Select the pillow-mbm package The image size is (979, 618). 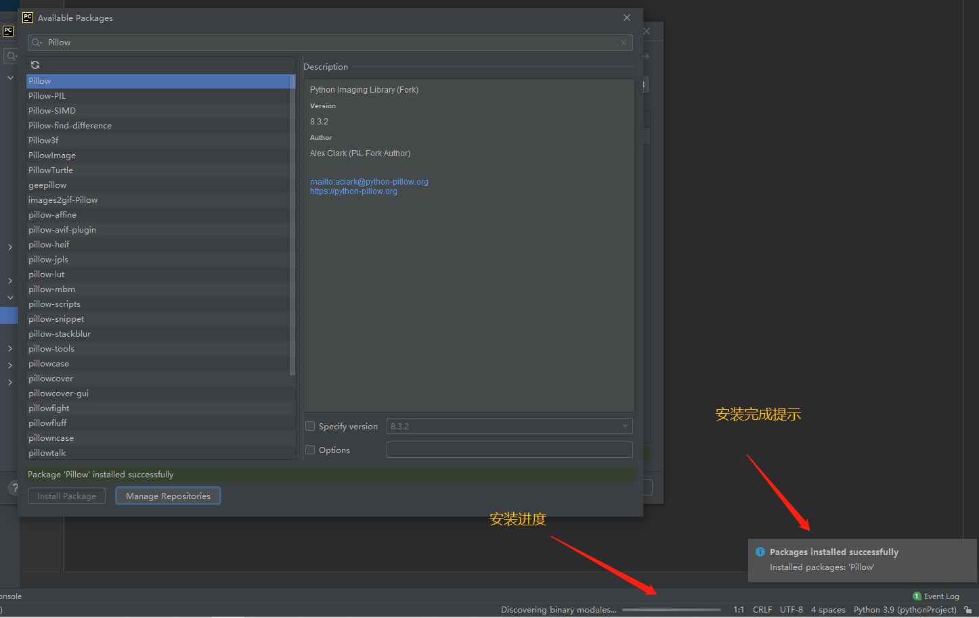[x=158, y=289]
